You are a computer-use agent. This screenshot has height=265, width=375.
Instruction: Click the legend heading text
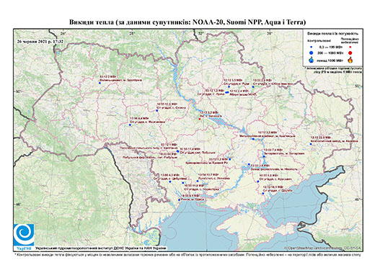click(333, 34)
